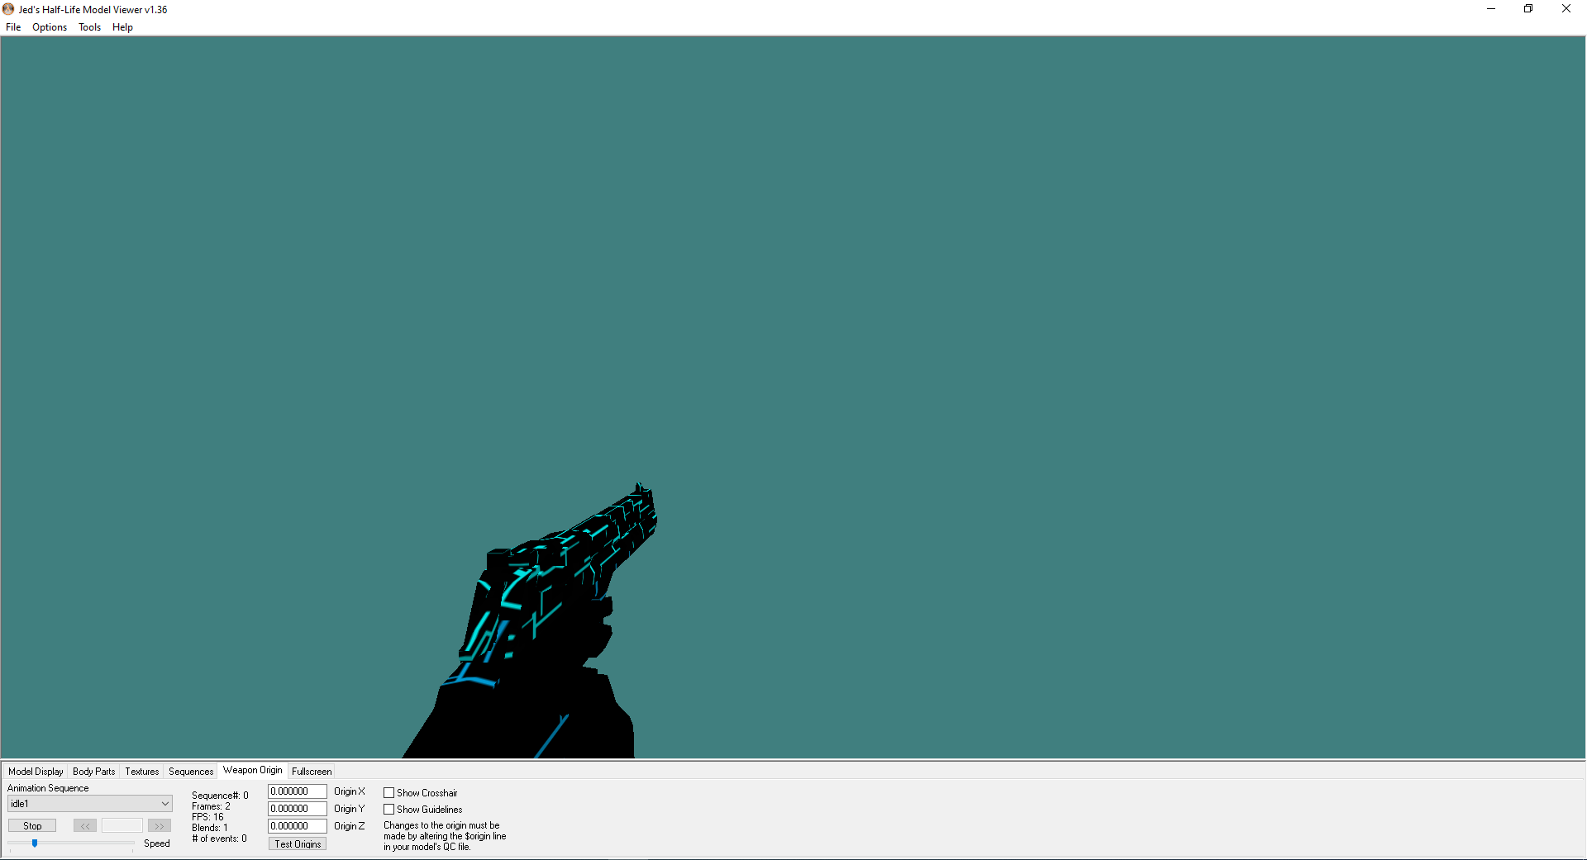Enable the Show Guidelines checkbox
1587x860 pixels.
388,810
